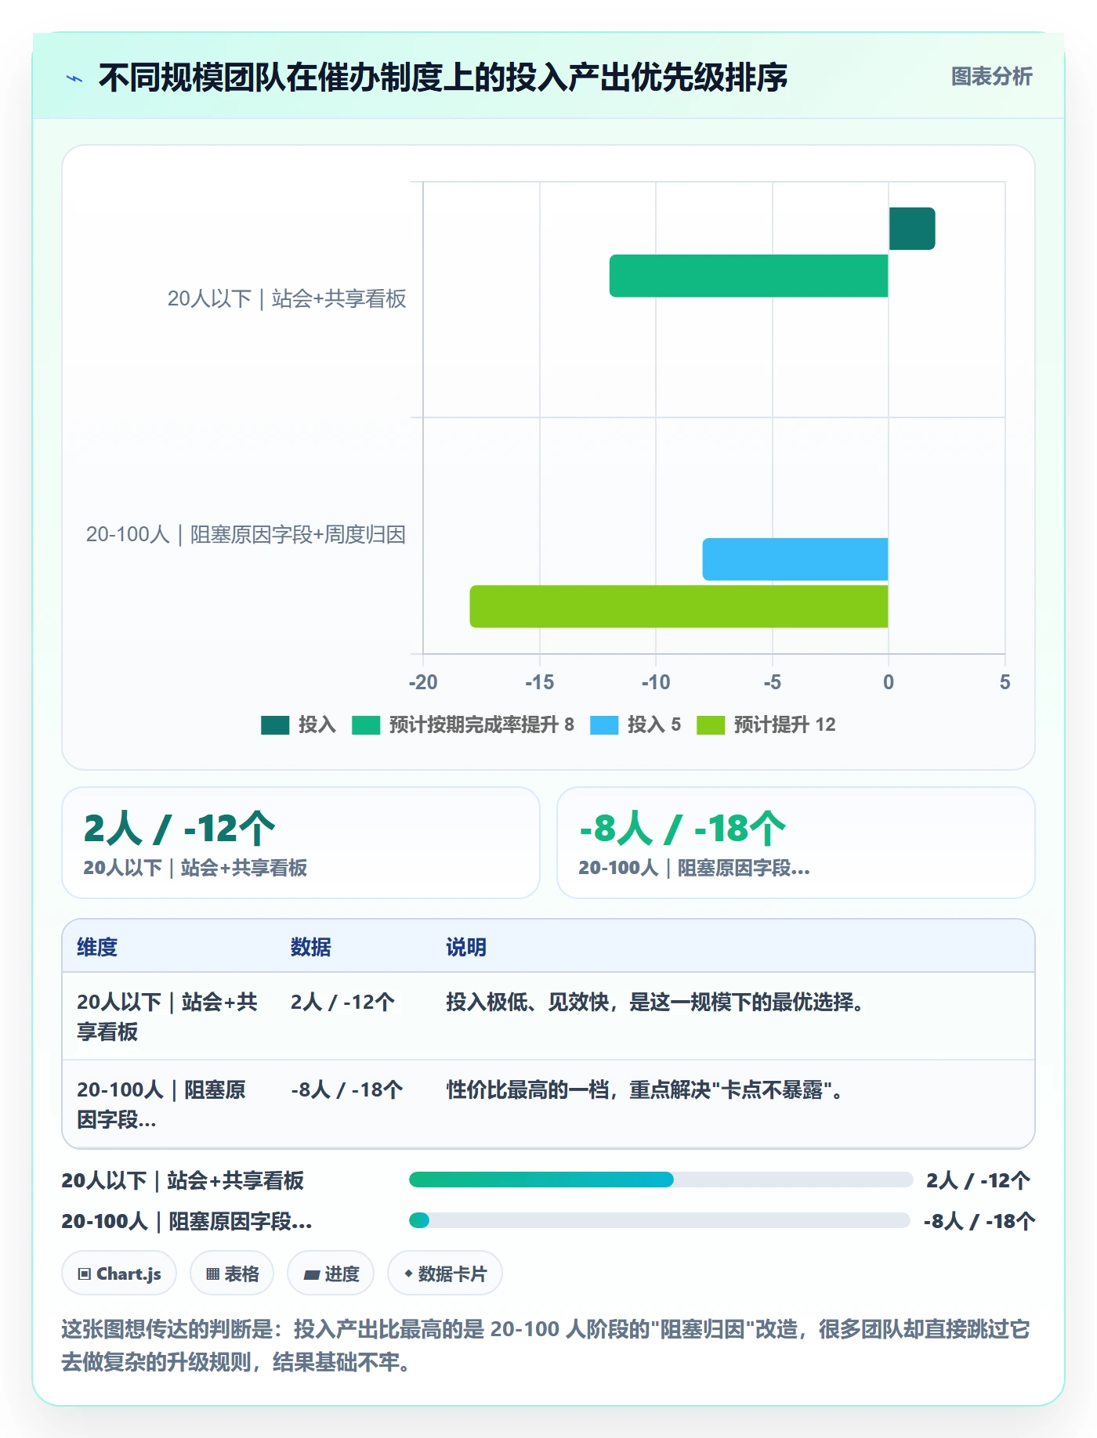The height and width of the screenshot is (1438, 1097).
Task: Click the lightning bolt icon beside the title
Action: coord(74,78)
